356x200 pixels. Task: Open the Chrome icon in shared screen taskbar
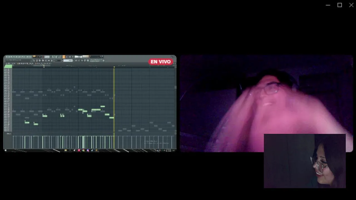click(x=83, y=150)
